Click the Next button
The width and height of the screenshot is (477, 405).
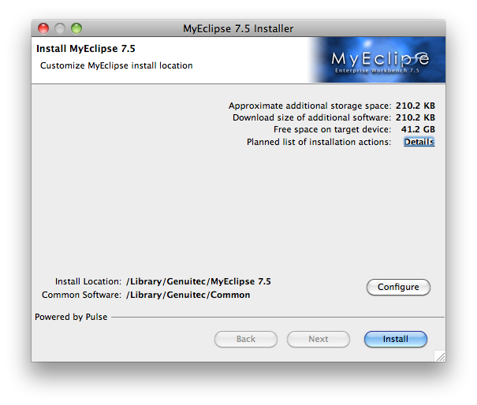pos(319,339)
